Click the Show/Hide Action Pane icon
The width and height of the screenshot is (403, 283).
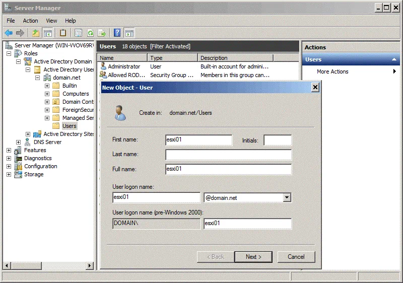pos(129,33)
